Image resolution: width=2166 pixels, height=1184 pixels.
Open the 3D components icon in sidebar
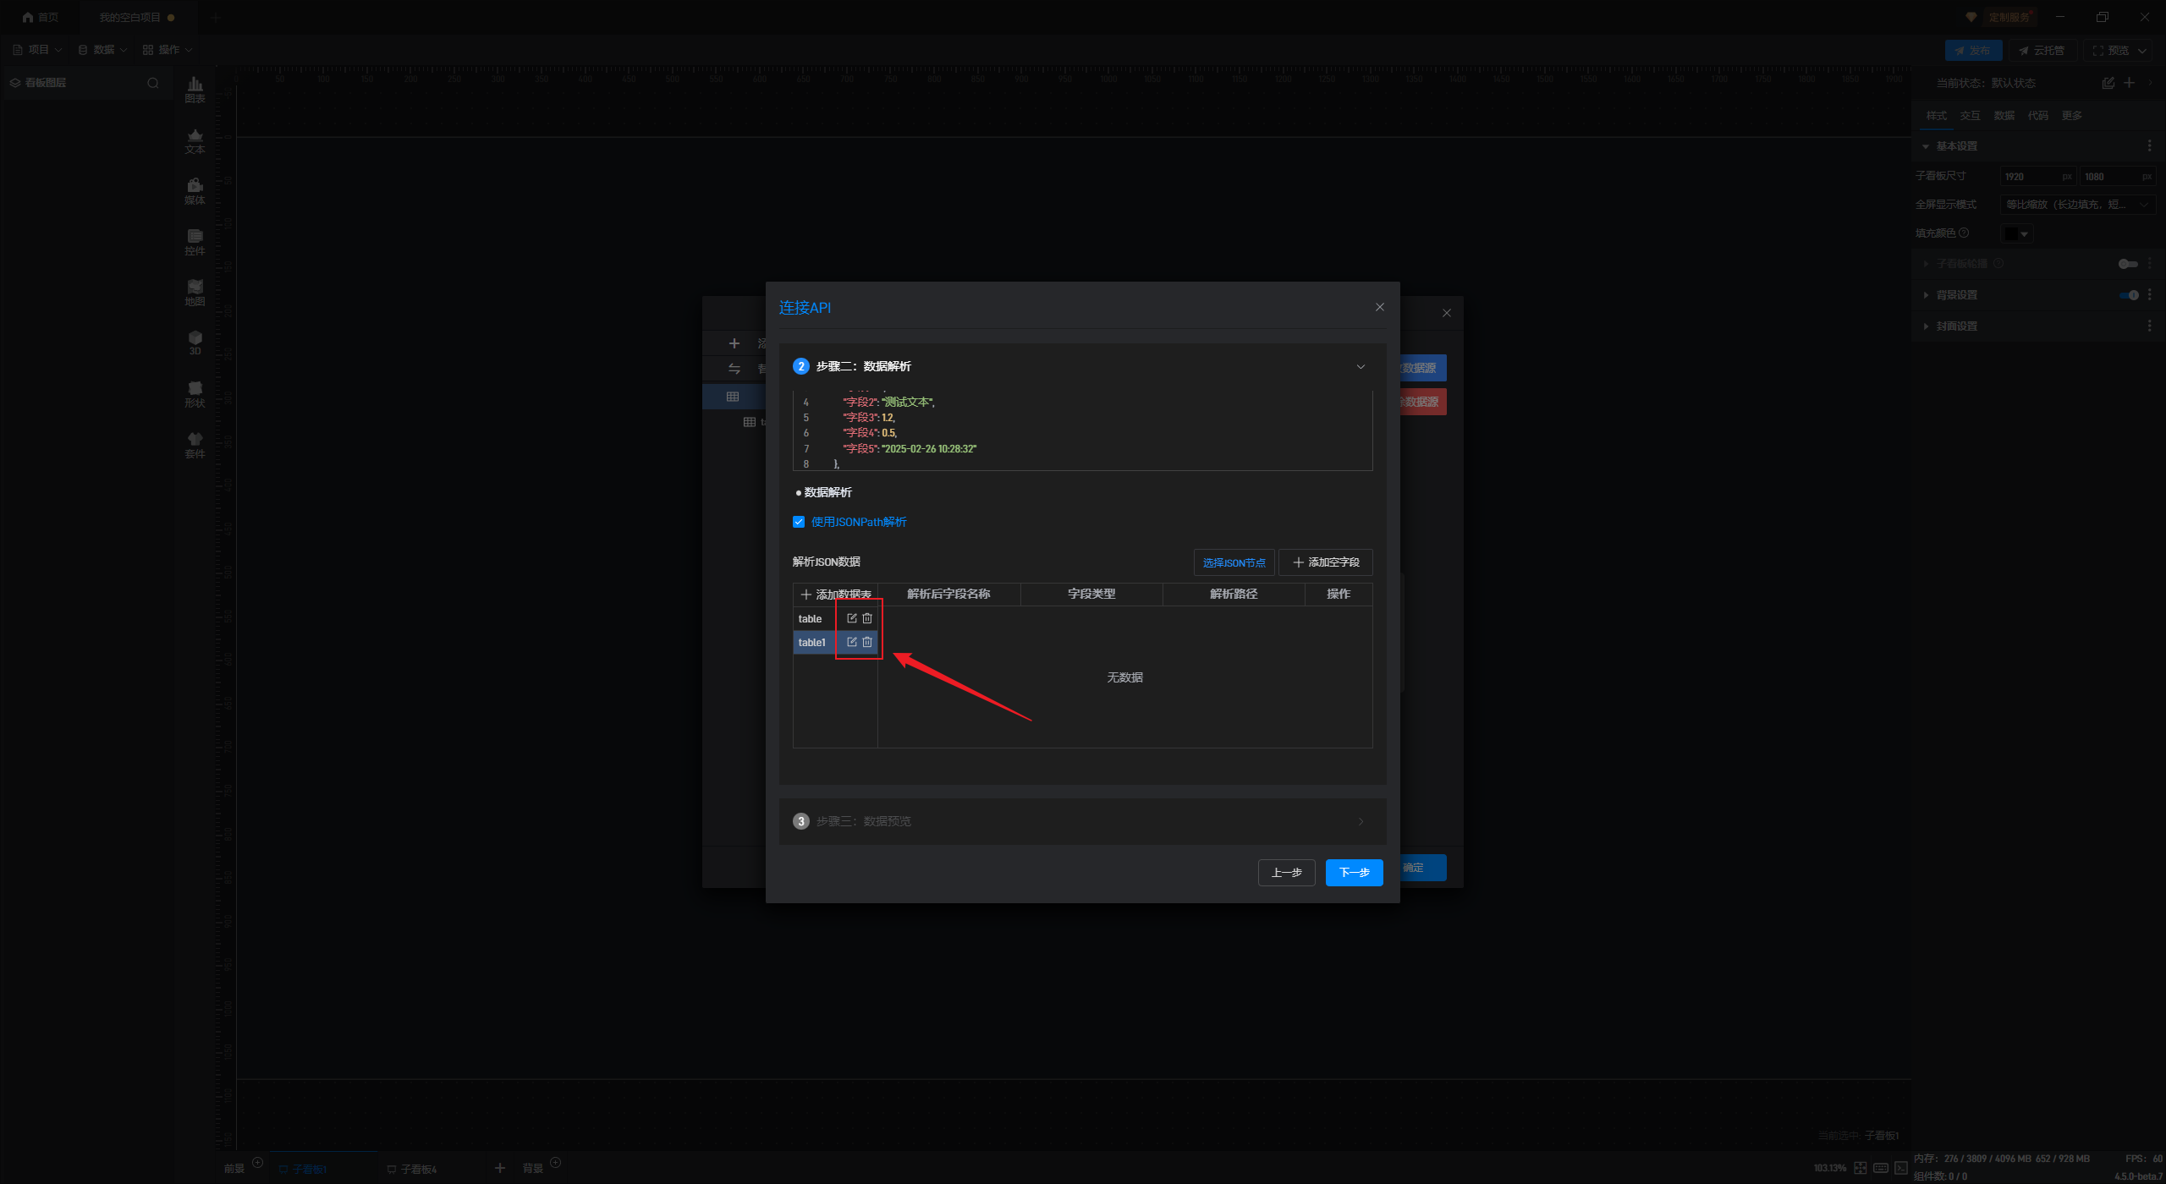pyautogui.click(x=195, y=343)
